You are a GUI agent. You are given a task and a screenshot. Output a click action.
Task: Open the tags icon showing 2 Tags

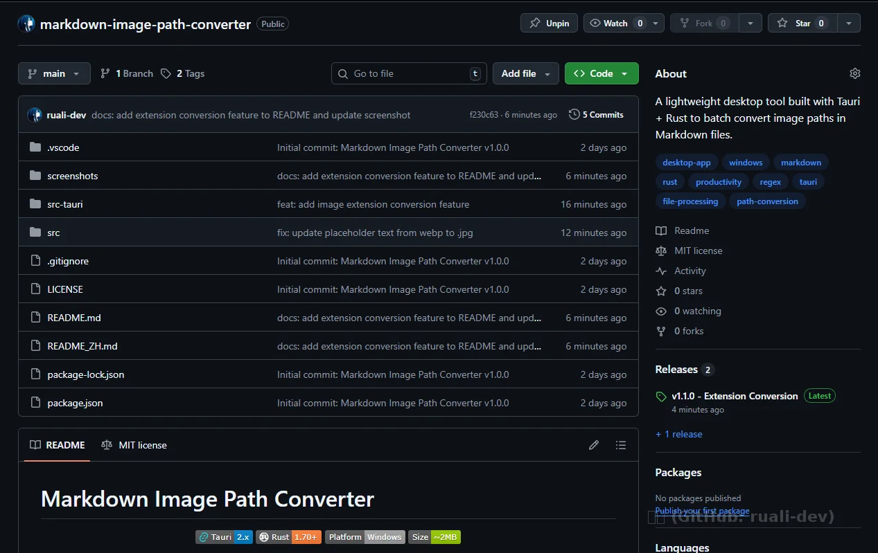(166, 73)
